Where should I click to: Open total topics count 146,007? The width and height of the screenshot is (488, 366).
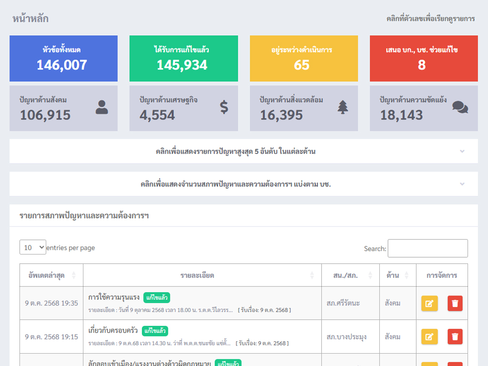[x=62, y=65]
